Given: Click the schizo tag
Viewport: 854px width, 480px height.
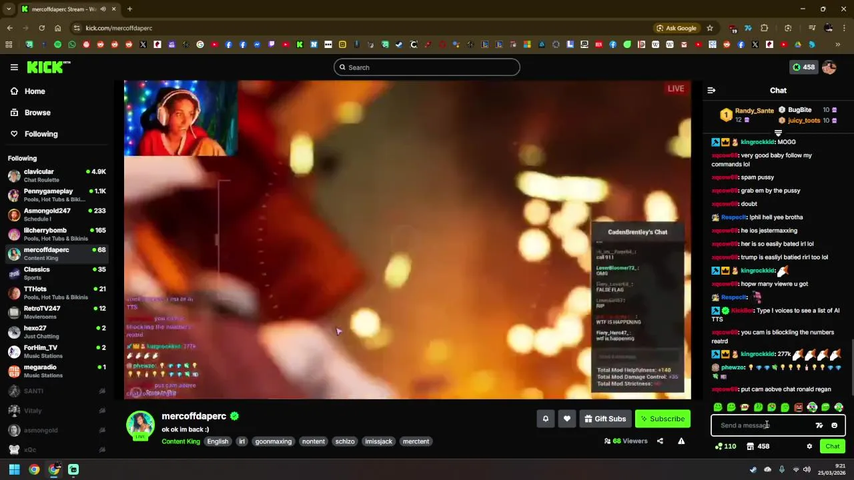Looking at the screenshot, I should tap(345, 441).
